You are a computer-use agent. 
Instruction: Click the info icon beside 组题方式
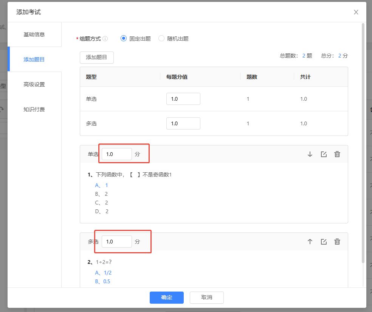105,39
